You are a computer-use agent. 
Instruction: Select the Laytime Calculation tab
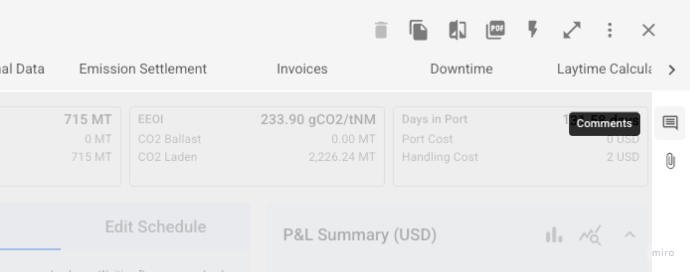(x=604, y=69)
